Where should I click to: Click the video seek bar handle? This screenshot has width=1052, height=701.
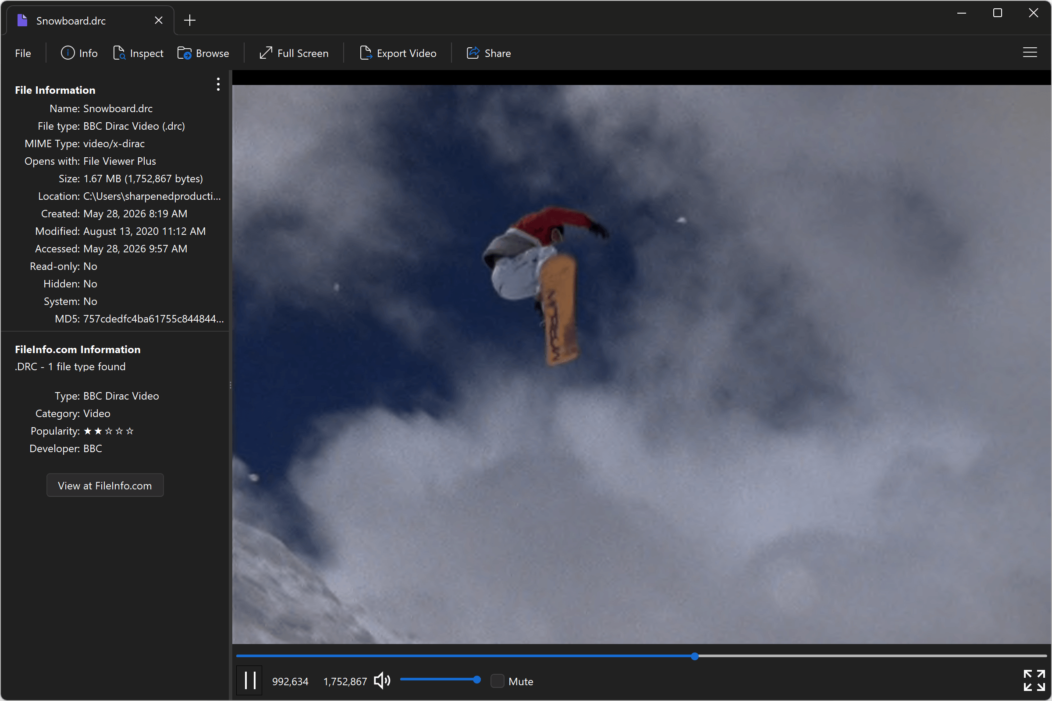(x=694, y=656)
